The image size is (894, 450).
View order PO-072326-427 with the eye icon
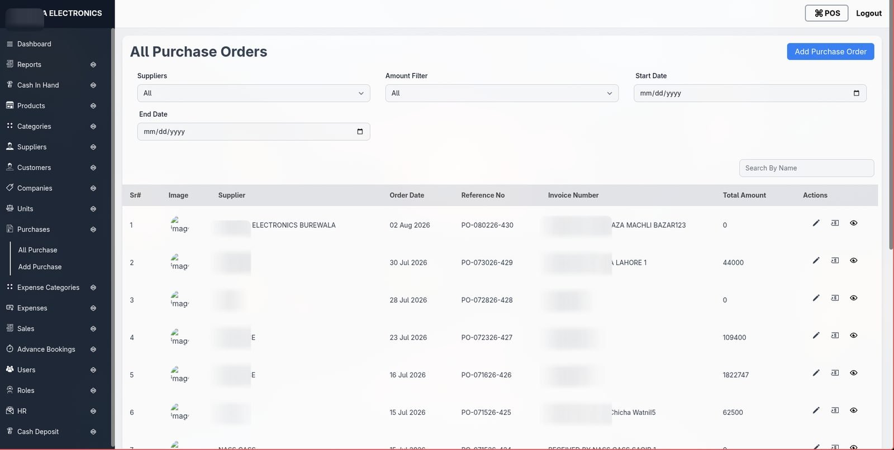tap(854, 335)
